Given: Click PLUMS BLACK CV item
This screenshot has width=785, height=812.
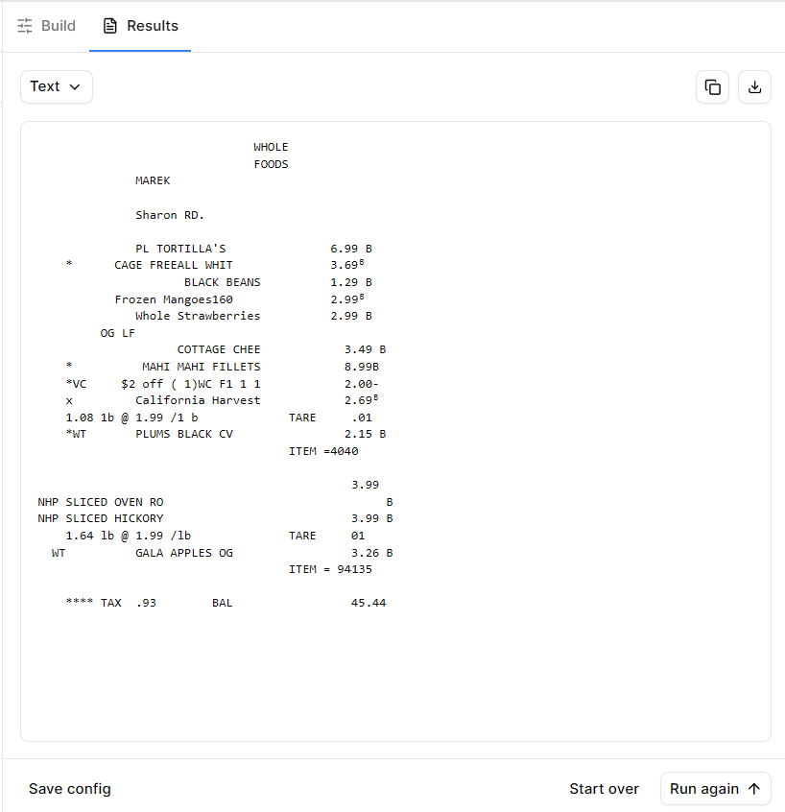Looking at the screenshot, I should click(184, 434).
